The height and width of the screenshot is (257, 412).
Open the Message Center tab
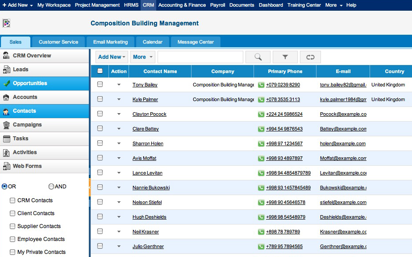[196, 42]
